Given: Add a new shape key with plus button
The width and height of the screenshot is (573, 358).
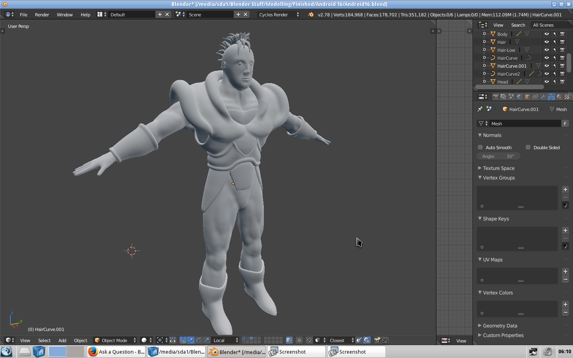Looking at the screenshot, I should 565,230.
